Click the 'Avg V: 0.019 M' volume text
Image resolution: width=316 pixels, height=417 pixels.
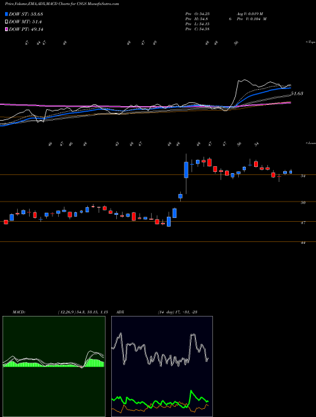coord(250,14)
